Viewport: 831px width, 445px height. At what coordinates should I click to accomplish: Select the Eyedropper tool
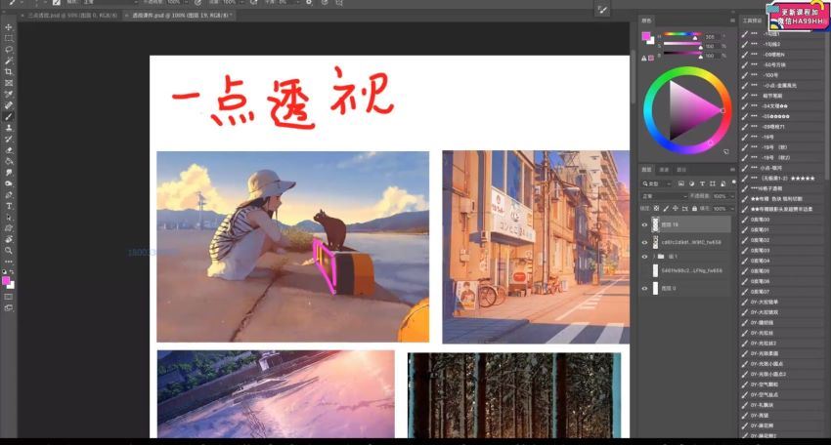(x=9, y=95)
